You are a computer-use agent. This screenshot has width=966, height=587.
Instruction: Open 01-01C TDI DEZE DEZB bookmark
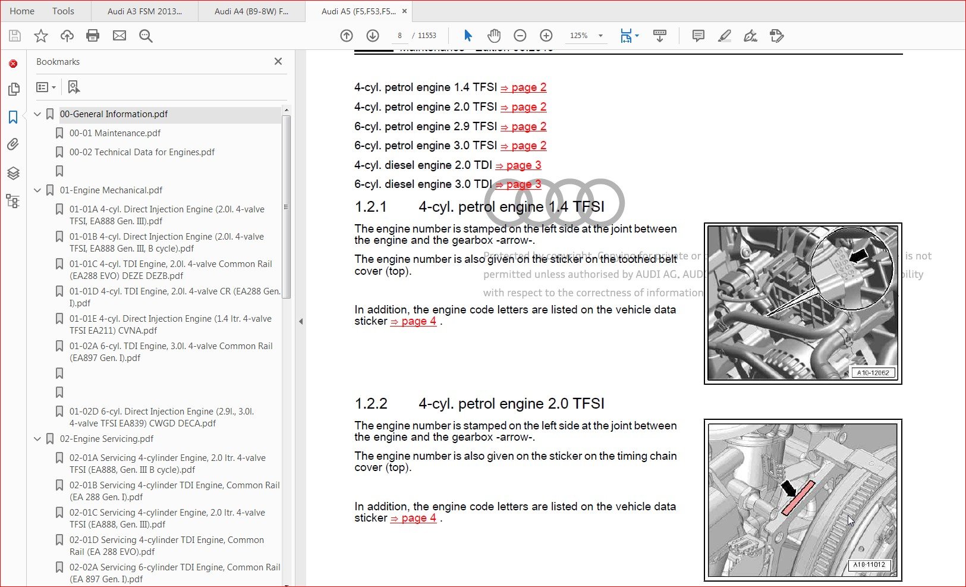pyautogui.click(x=171, y=270)
